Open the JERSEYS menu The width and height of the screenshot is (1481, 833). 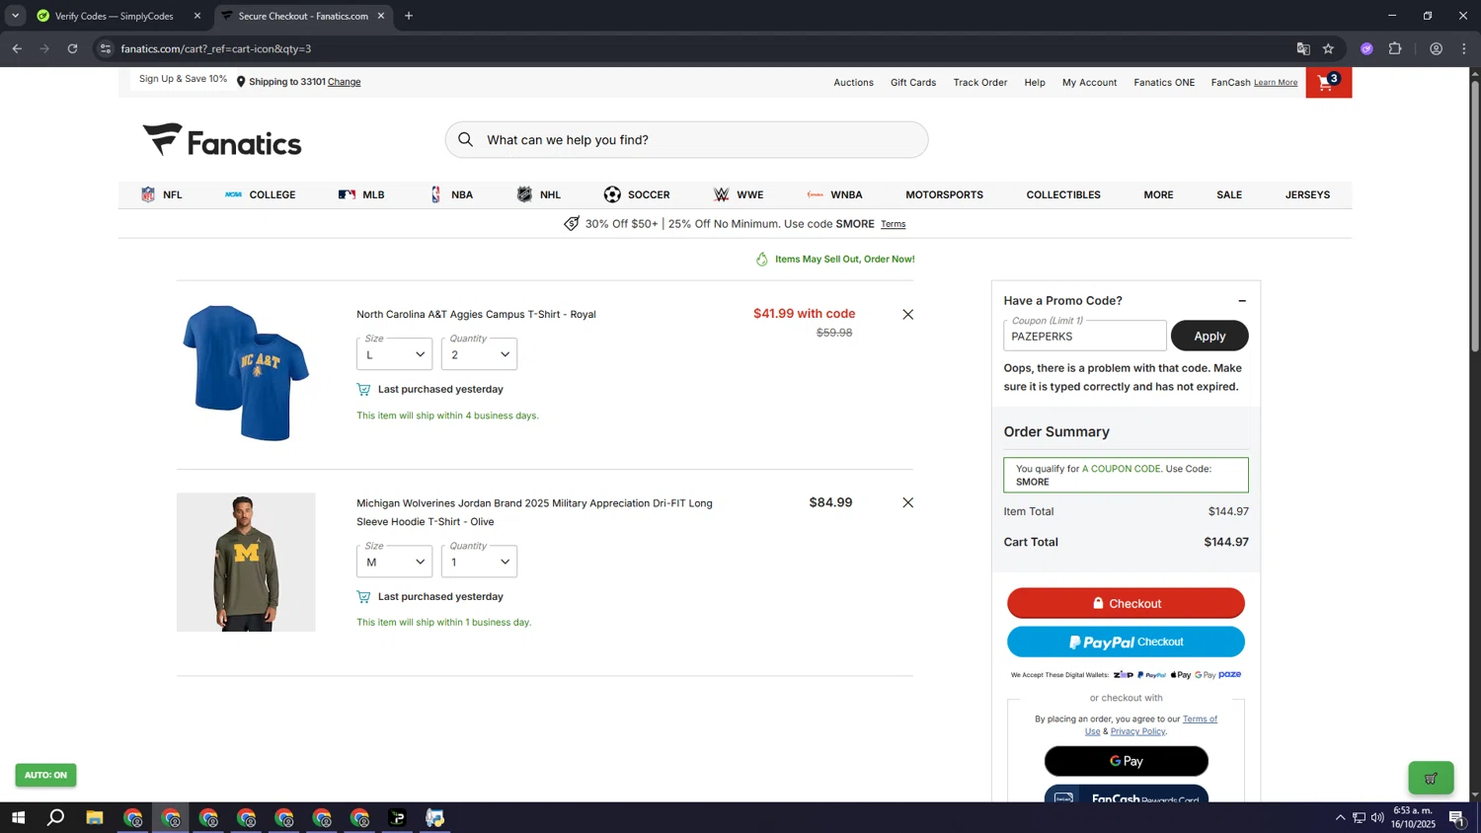(x=1307, y=195)
